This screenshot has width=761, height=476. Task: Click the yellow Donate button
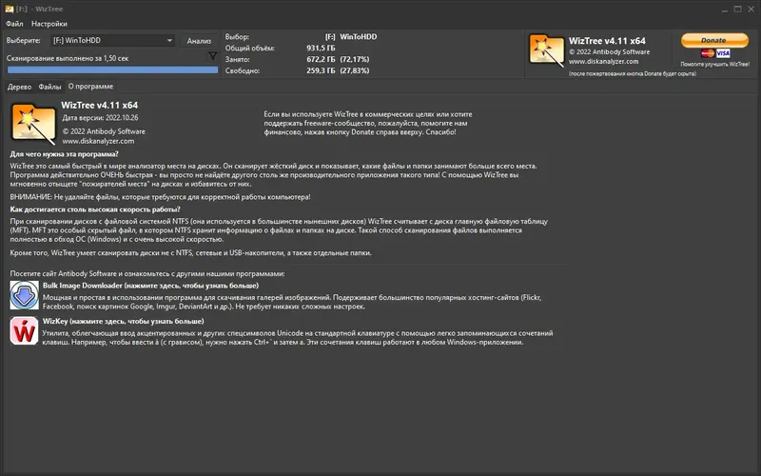(714, 40)
